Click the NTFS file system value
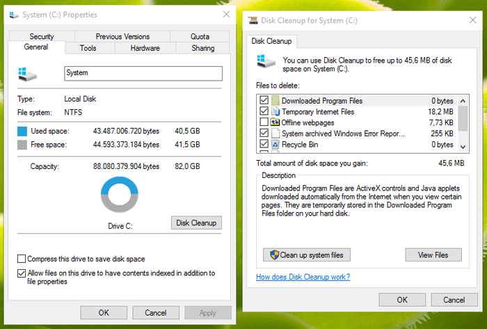487x329 pixels. (73, 112)
